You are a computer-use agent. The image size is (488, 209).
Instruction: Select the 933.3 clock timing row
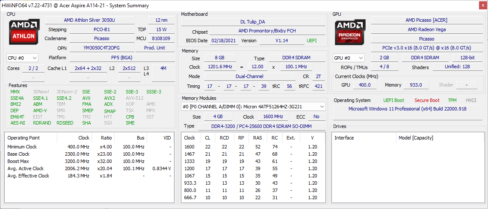253,183
